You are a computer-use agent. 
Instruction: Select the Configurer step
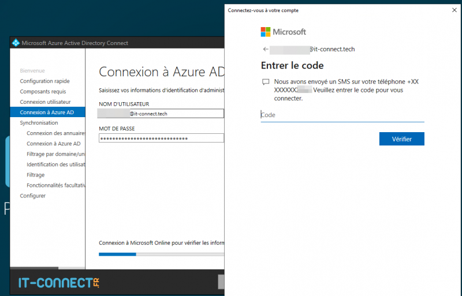tap(32, 196)
